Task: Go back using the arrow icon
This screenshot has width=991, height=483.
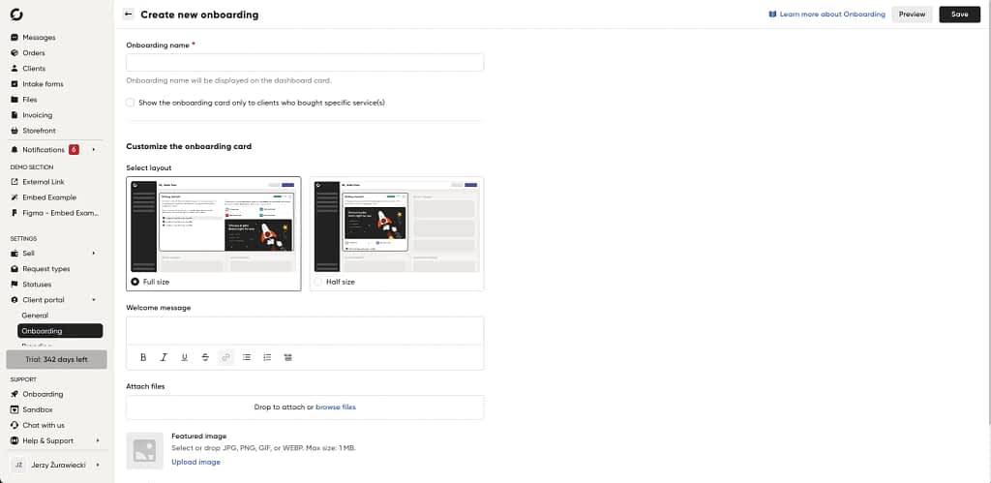Action: pyautogui.click(x=129, y=15)
